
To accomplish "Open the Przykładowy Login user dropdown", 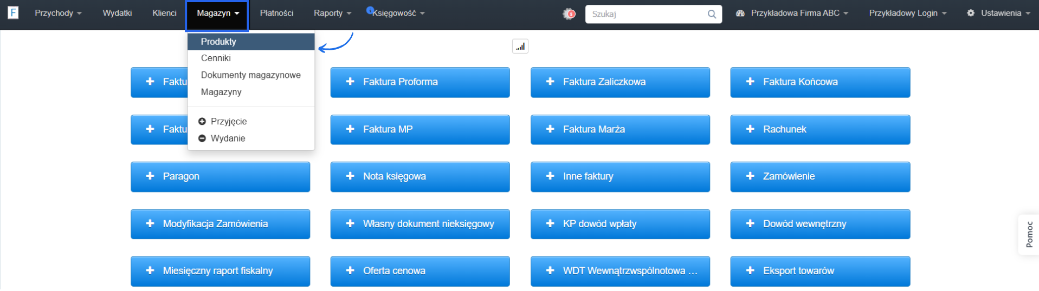I will tap(908, 13).
